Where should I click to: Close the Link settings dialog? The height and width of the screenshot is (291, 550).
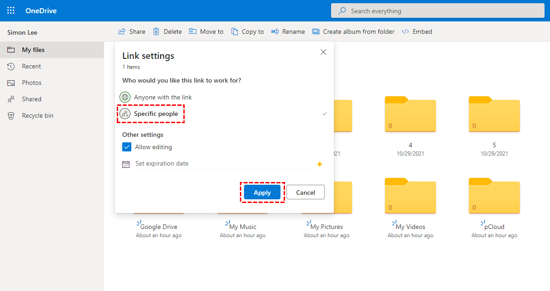(323, 52)
